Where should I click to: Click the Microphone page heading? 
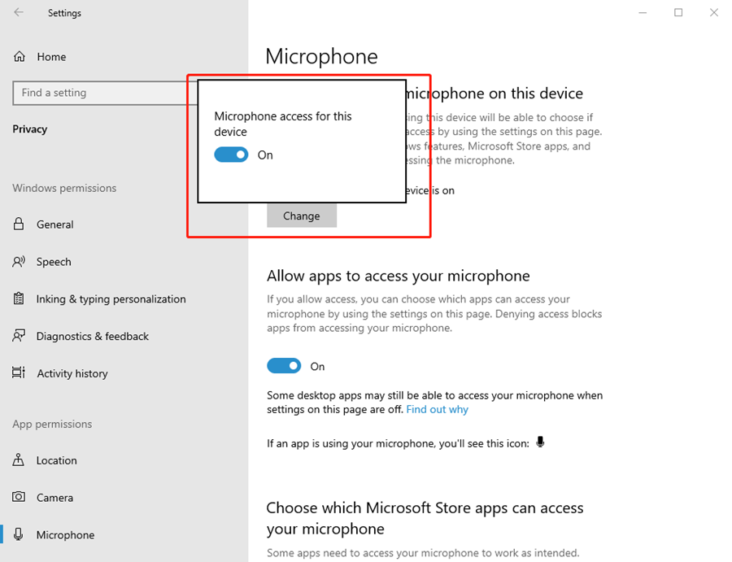coord(321,56)
